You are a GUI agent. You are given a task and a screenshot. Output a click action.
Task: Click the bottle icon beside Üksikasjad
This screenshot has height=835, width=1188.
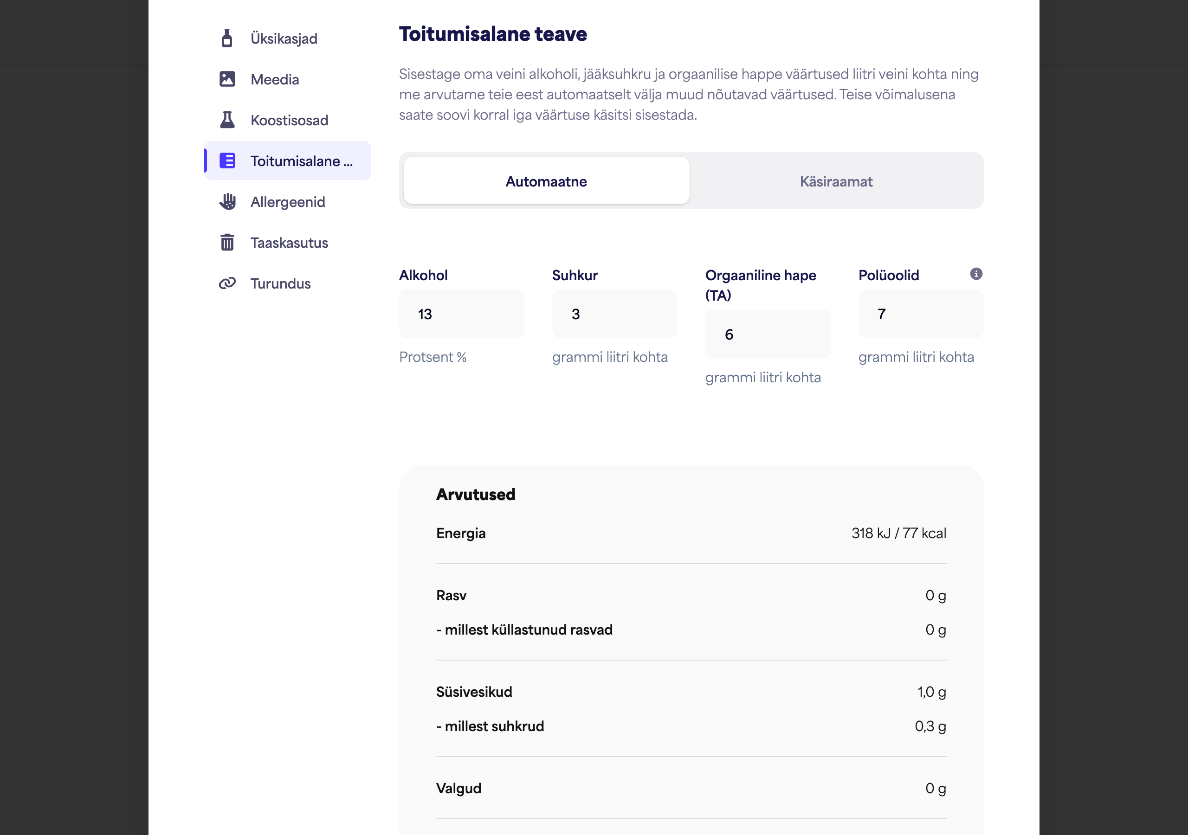[226, 39]
